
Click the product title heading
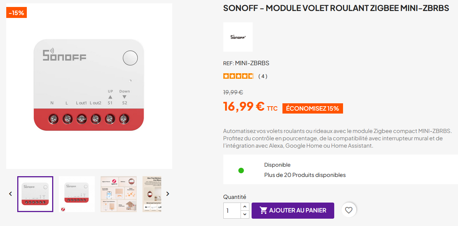click(336, 8)
